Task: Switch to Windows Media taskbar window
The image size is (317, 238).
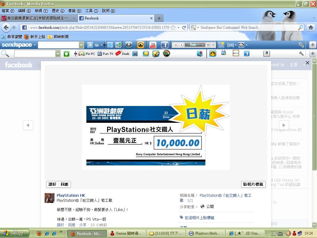Action: pos(206,233)
